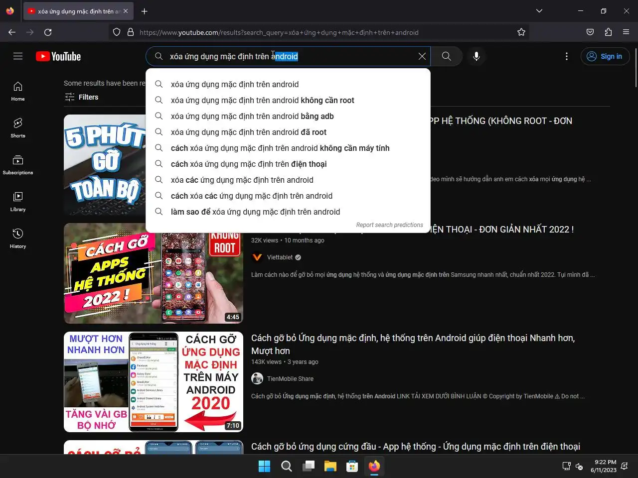Select suggestion ending "trên điện thoại"
638x478 pixels.
point(288,164)
